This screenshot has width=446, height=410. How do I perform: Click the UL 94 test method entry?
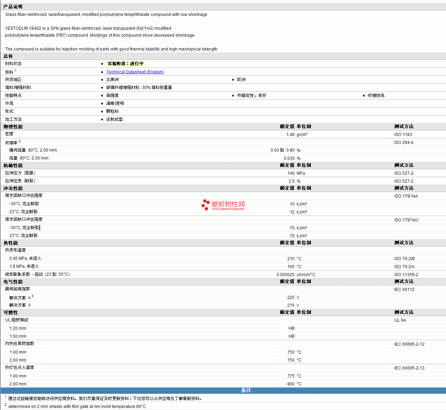(400, 320)
